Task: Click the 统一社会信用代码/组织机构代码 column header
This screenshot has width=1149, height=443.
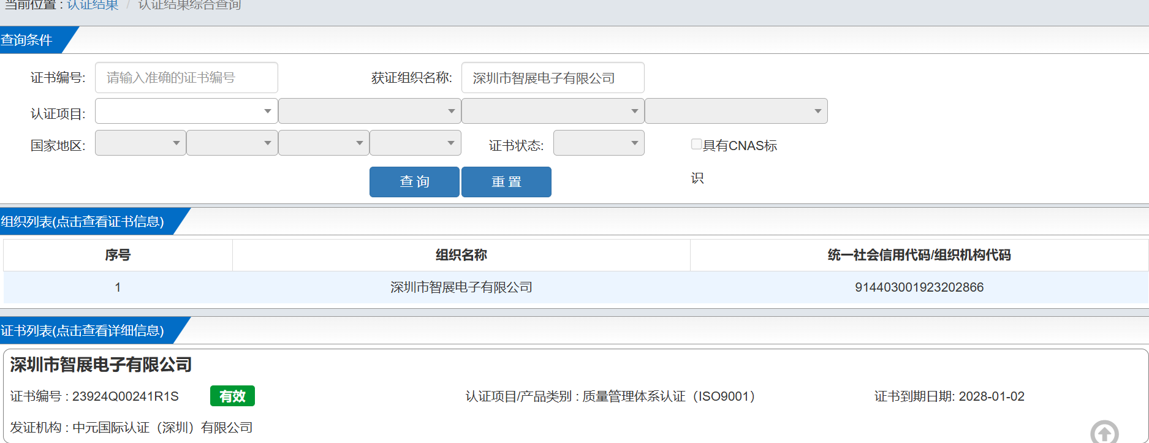Action: (919, 255)
